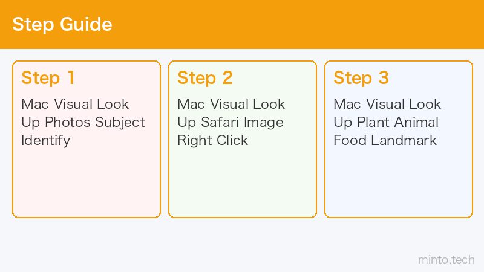This screenshot has width=484, height=272.
Task: Open the minto.tech watermark link
Action: tap(446, 260)
